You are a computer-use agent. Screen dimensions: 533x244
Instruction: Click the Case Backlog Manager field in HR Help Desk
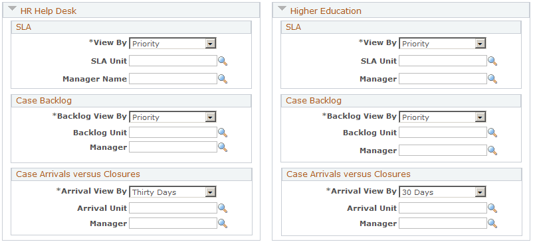173,147
